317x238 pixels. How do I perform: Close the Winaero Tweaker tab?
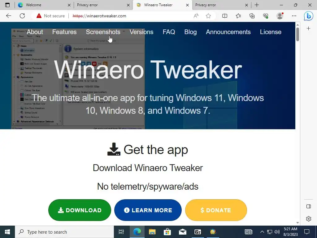pyautogui.click(x=187, y=5)
